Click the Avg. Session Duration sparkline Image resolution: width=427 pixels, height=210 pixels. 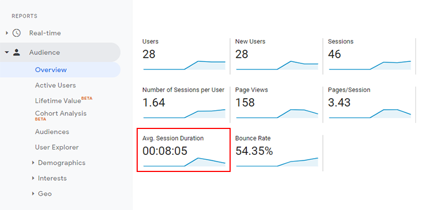point(184,162)
